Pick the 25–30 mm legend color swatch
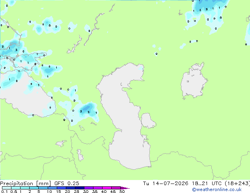 coord(79,188)
